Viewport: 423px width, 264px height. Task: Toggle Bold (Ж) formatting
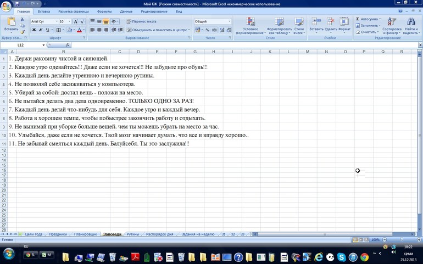[34, 30]
